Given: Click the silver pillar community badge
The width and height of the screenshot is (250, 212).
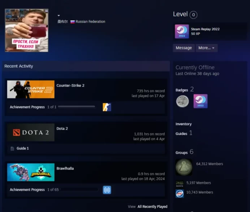Looking at the screenshot, I should (182, 101).
